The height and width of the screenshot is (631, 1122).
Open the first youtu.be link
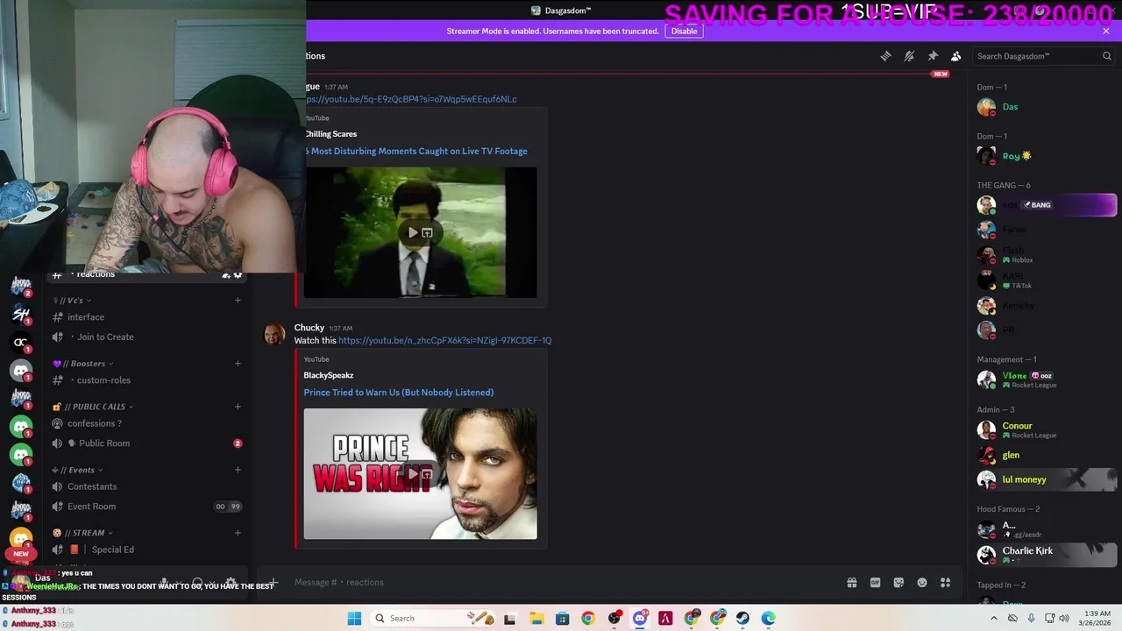(411, 99)
